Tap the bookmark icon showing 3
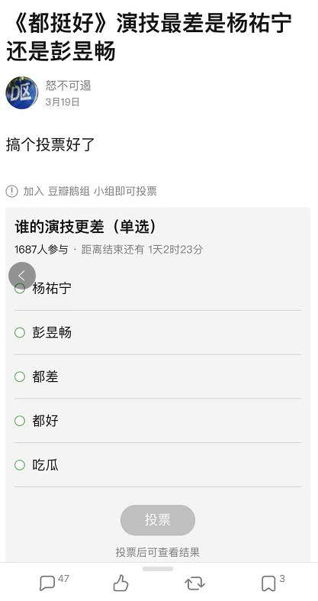 click(x=268, y=583)
